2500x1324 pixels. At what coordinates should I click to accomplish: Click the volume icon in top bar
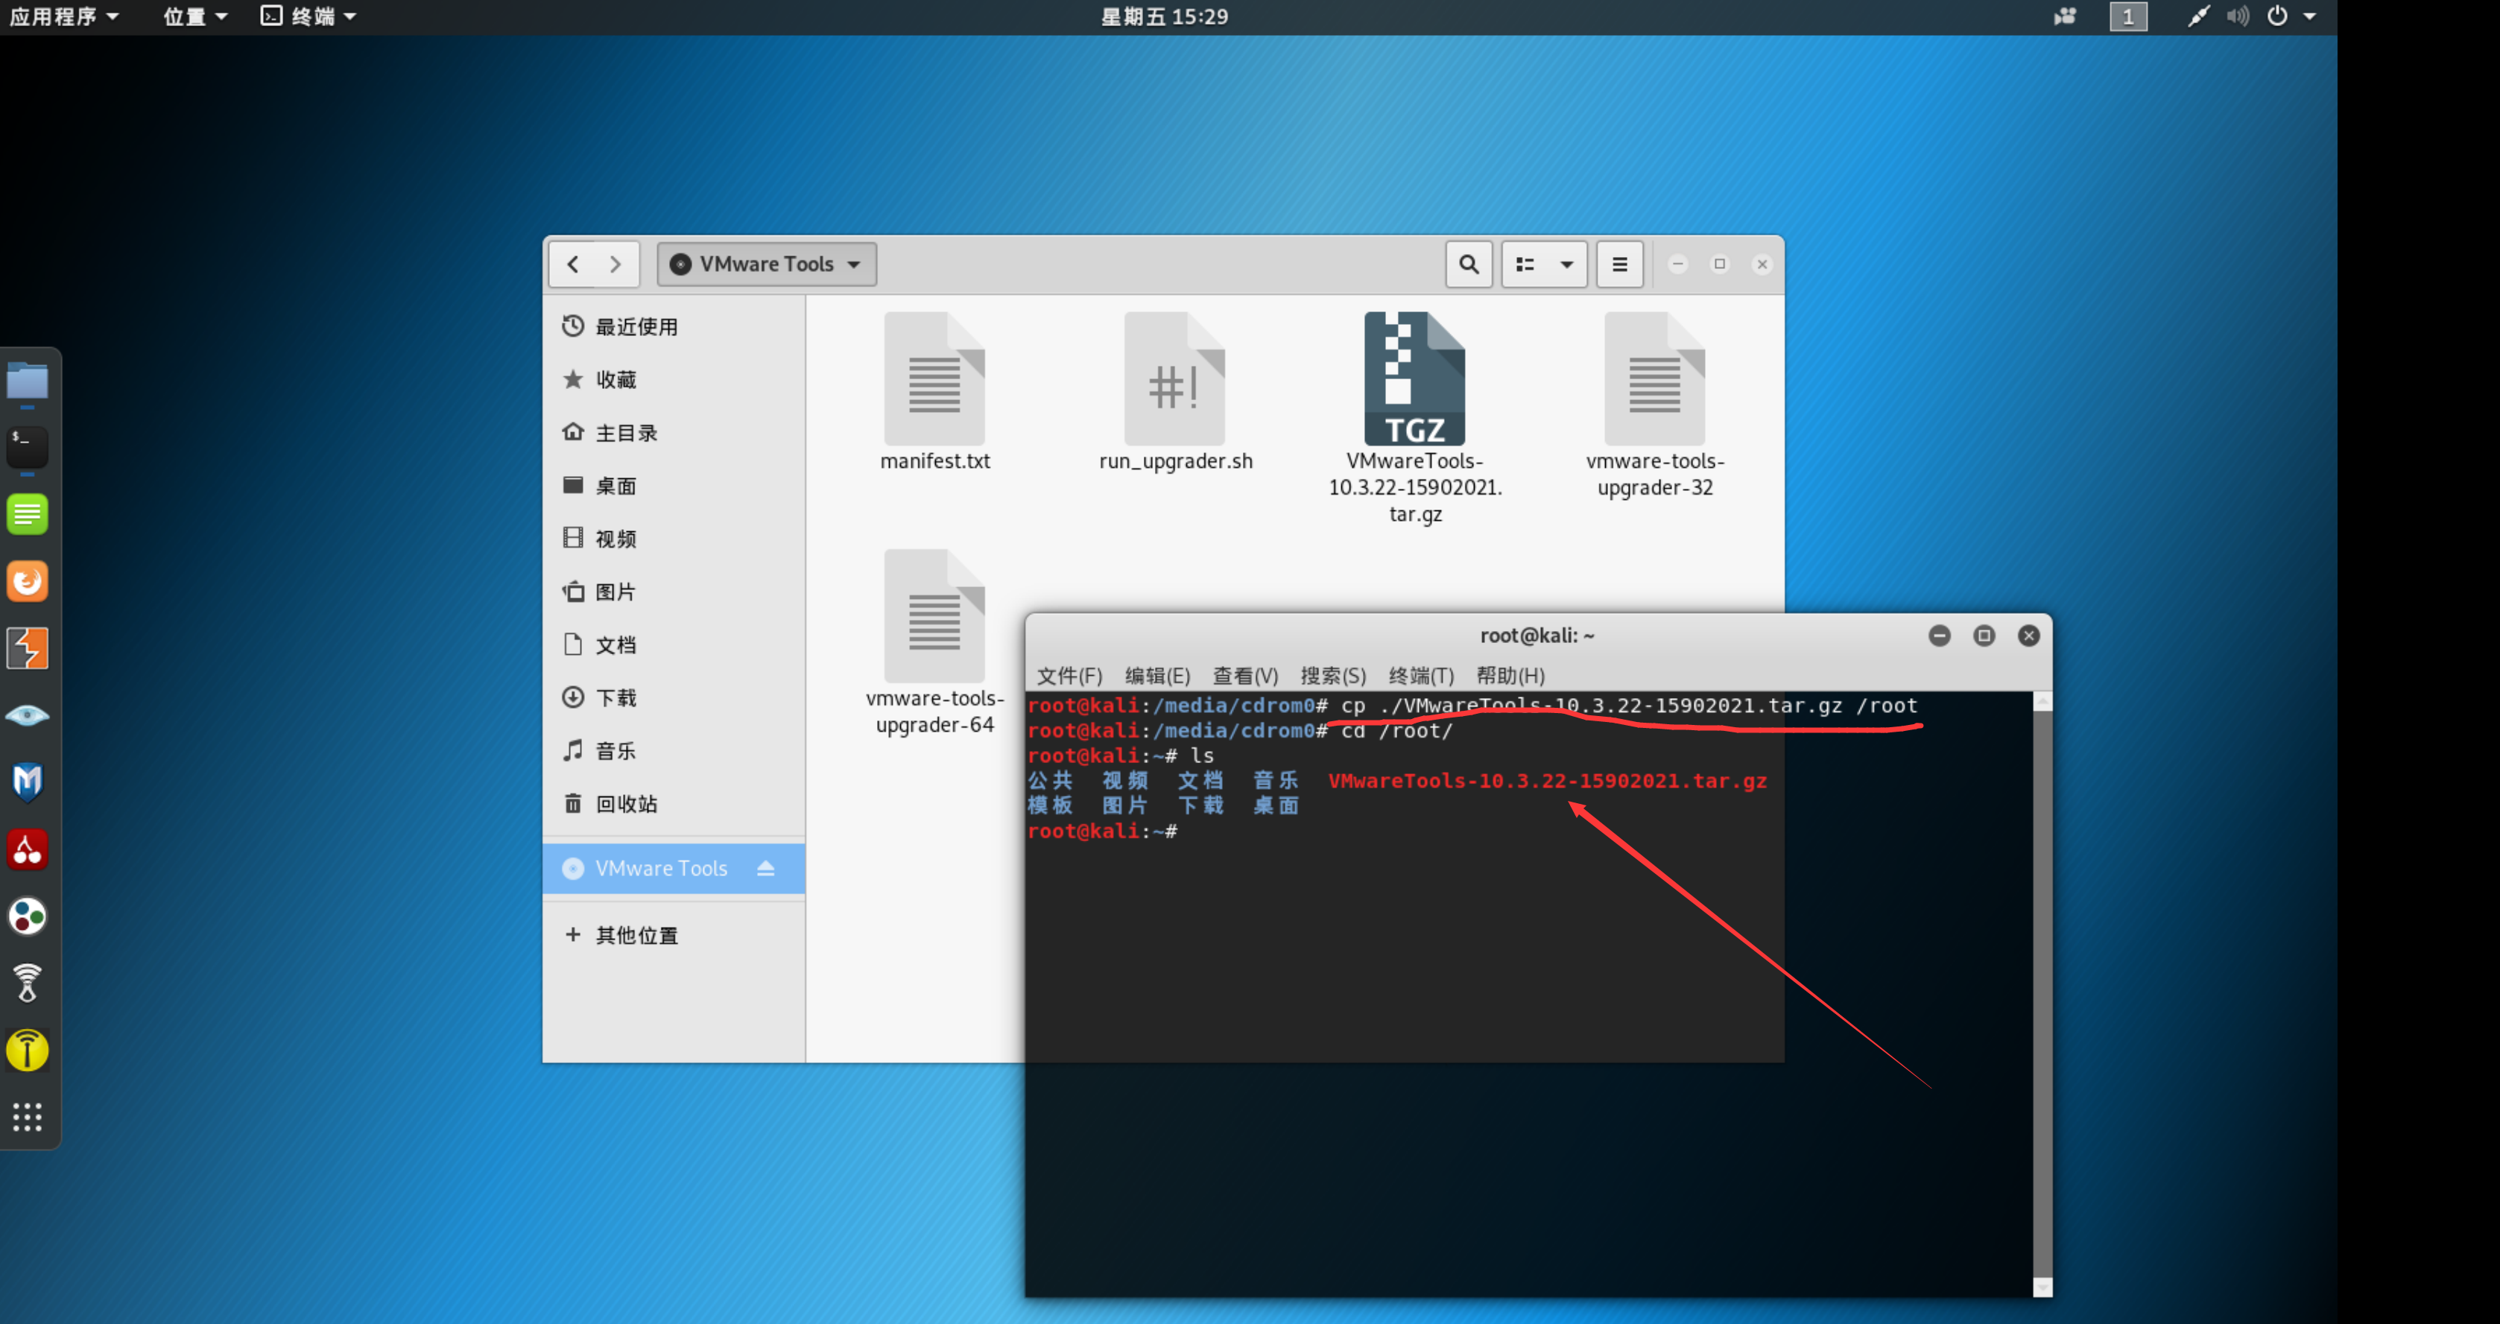[2237, 16]
